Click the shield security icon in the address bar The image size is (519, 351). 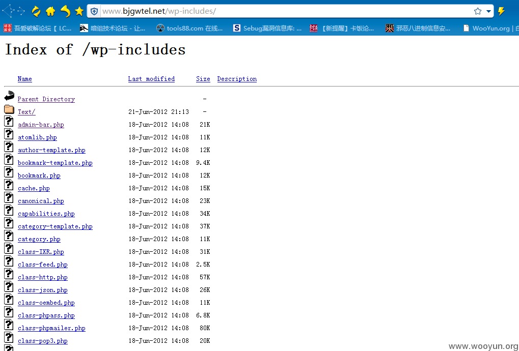tap(94, 11)
